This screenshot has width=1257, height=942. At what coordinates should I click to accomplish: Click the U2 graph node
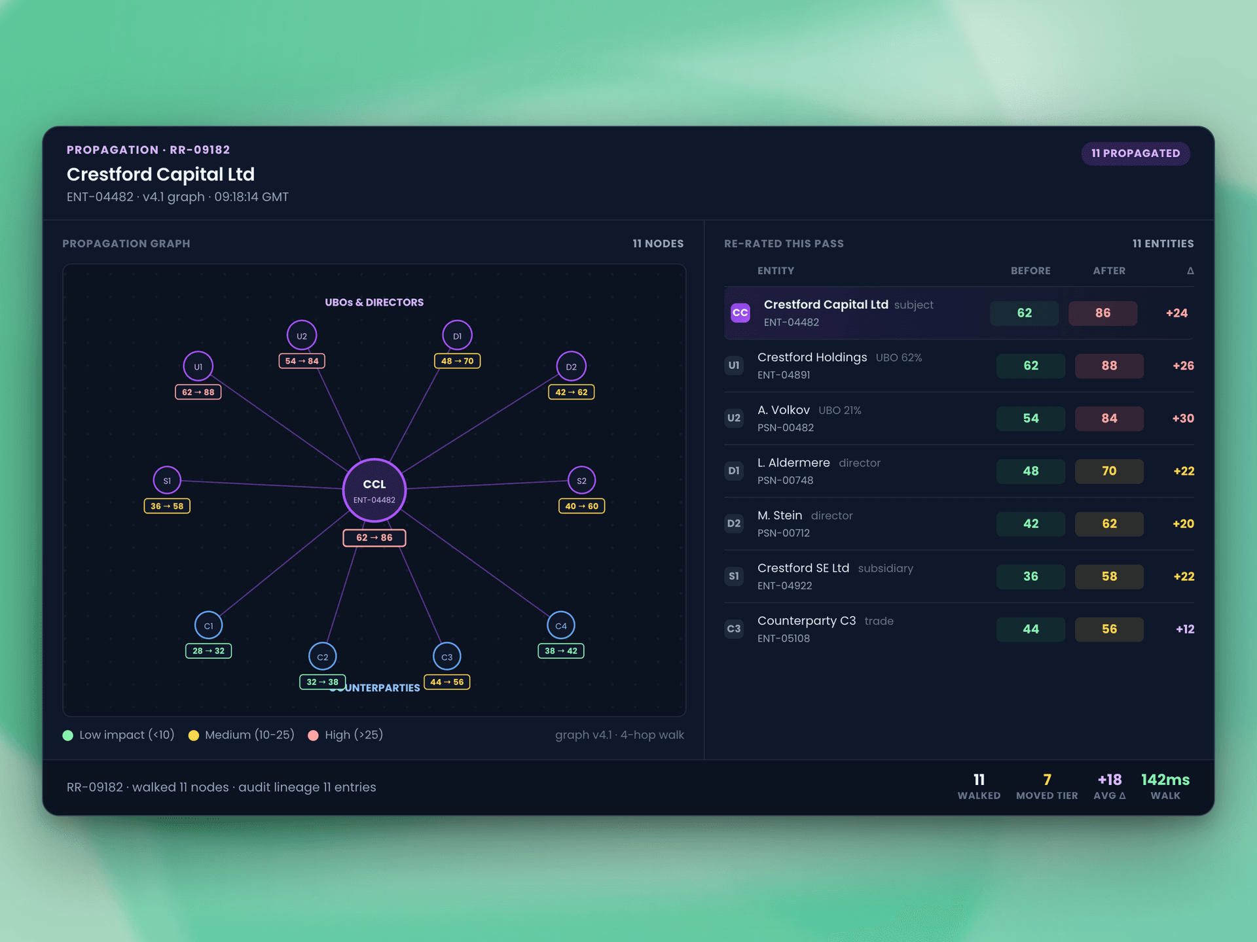point(301,336)
